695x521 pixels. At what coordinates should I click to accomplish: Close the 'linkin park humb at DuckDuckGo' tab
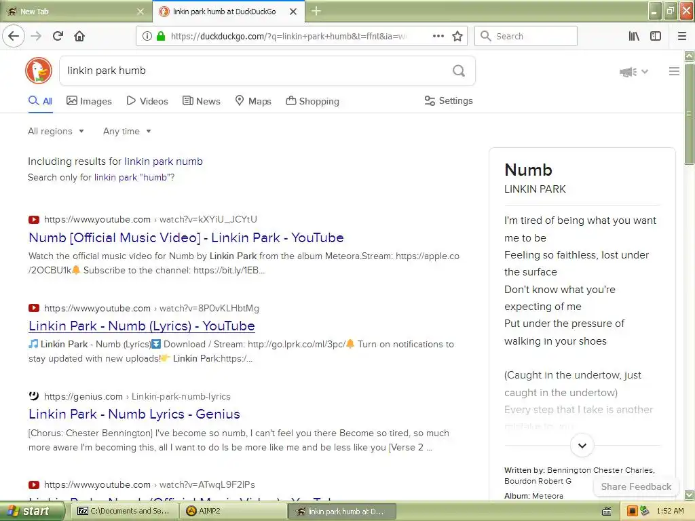293,12
